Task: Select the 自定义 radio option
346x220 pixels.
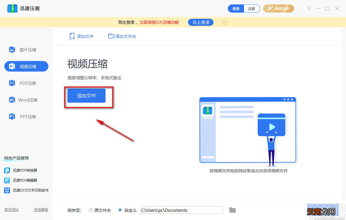Action: pyautogui.click(x=120, y=210)
